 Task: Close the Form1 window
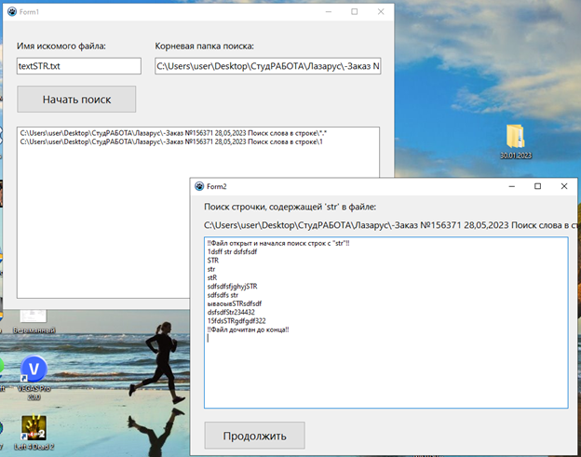(x=381, y=11)
